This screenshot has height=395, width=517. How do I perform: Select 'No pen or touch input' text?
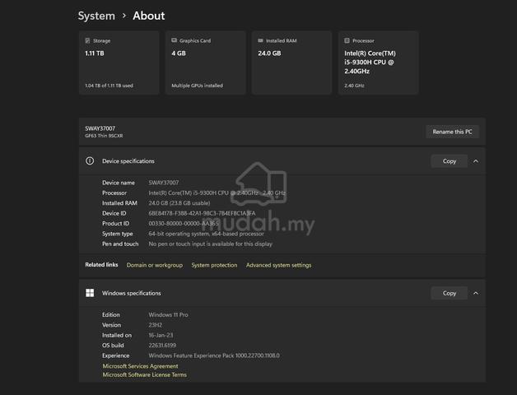211,244
